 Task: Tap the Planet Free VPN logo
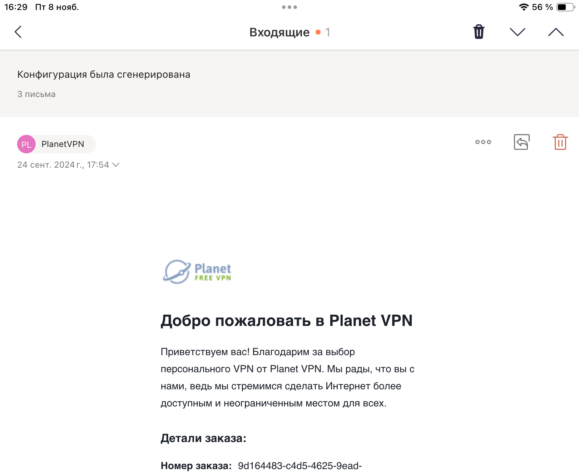(197, 272)
